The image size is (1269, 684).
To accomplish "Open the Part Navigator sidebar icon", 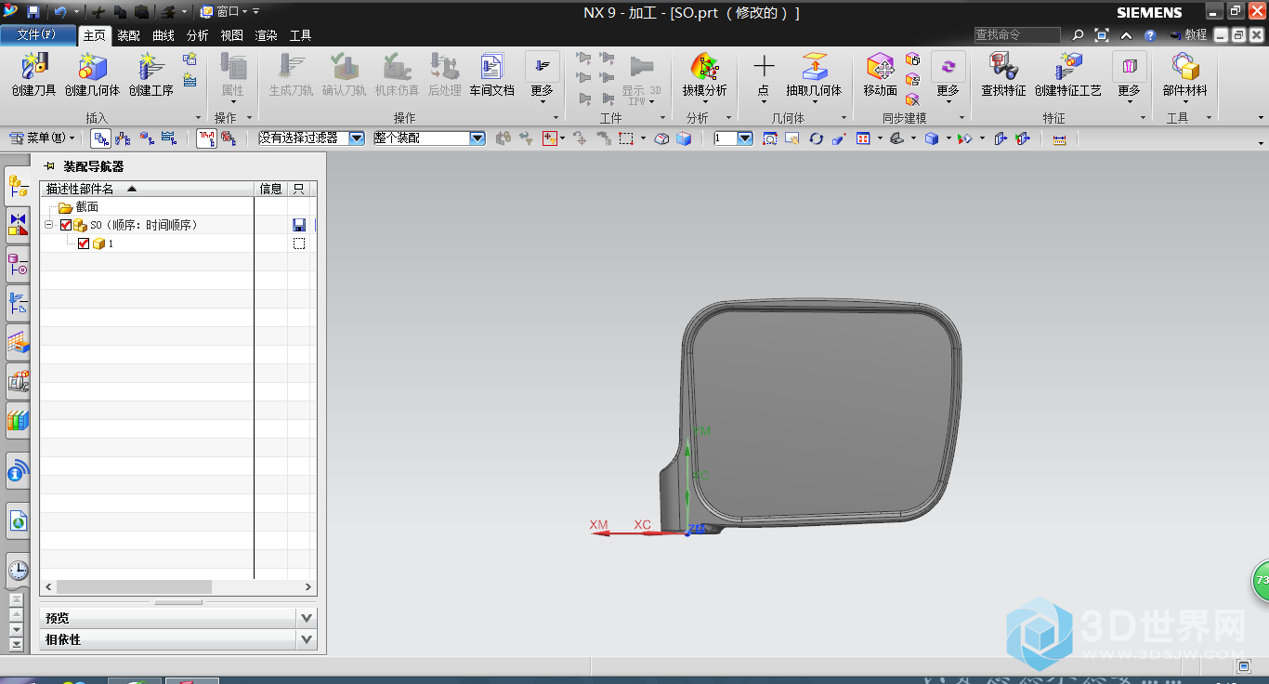I will click(x=18, y=265).
